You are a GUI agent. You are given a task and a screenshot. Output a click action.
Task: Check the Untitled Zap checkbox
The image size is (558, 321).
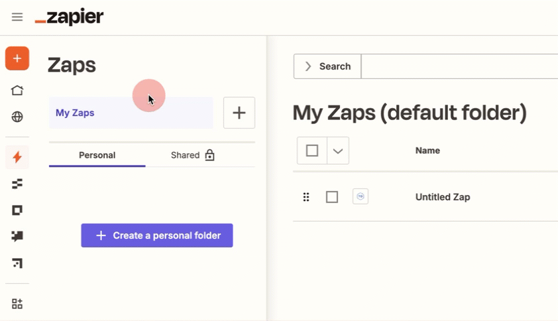(332, 197)
